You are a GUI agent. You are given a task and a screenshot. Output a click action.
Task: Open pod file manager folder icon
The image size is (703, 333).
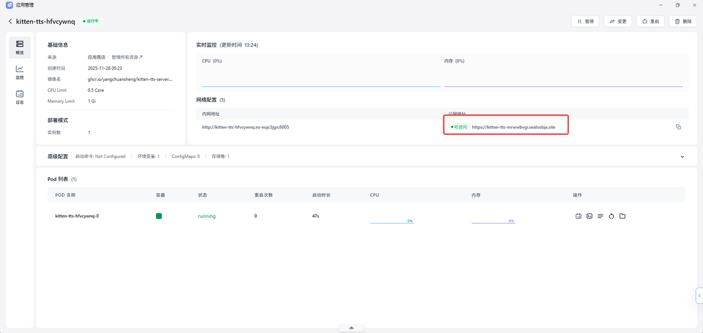pyautogui.click(x=622, y=216)
